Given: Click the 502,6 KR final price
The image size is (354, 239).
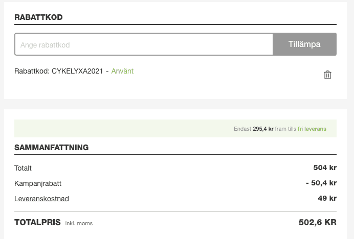Looking at the screenshot, I should pos(317,223).
